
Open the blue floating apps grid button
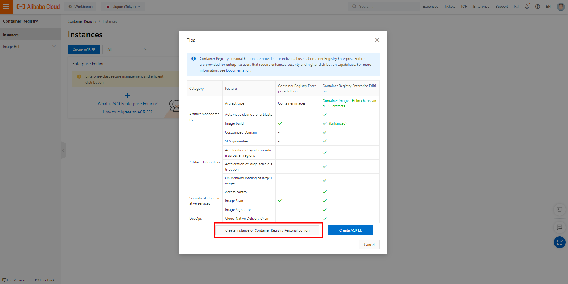click(560, 242)
